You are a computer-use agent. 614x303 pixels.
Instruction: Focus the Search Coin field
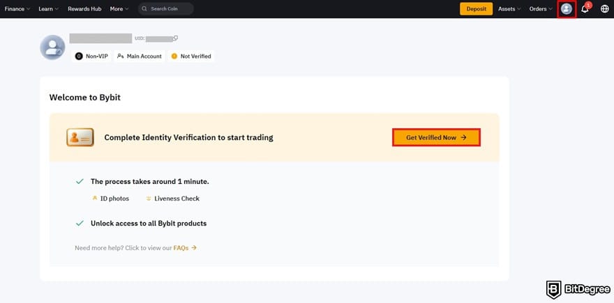[165, 9]
